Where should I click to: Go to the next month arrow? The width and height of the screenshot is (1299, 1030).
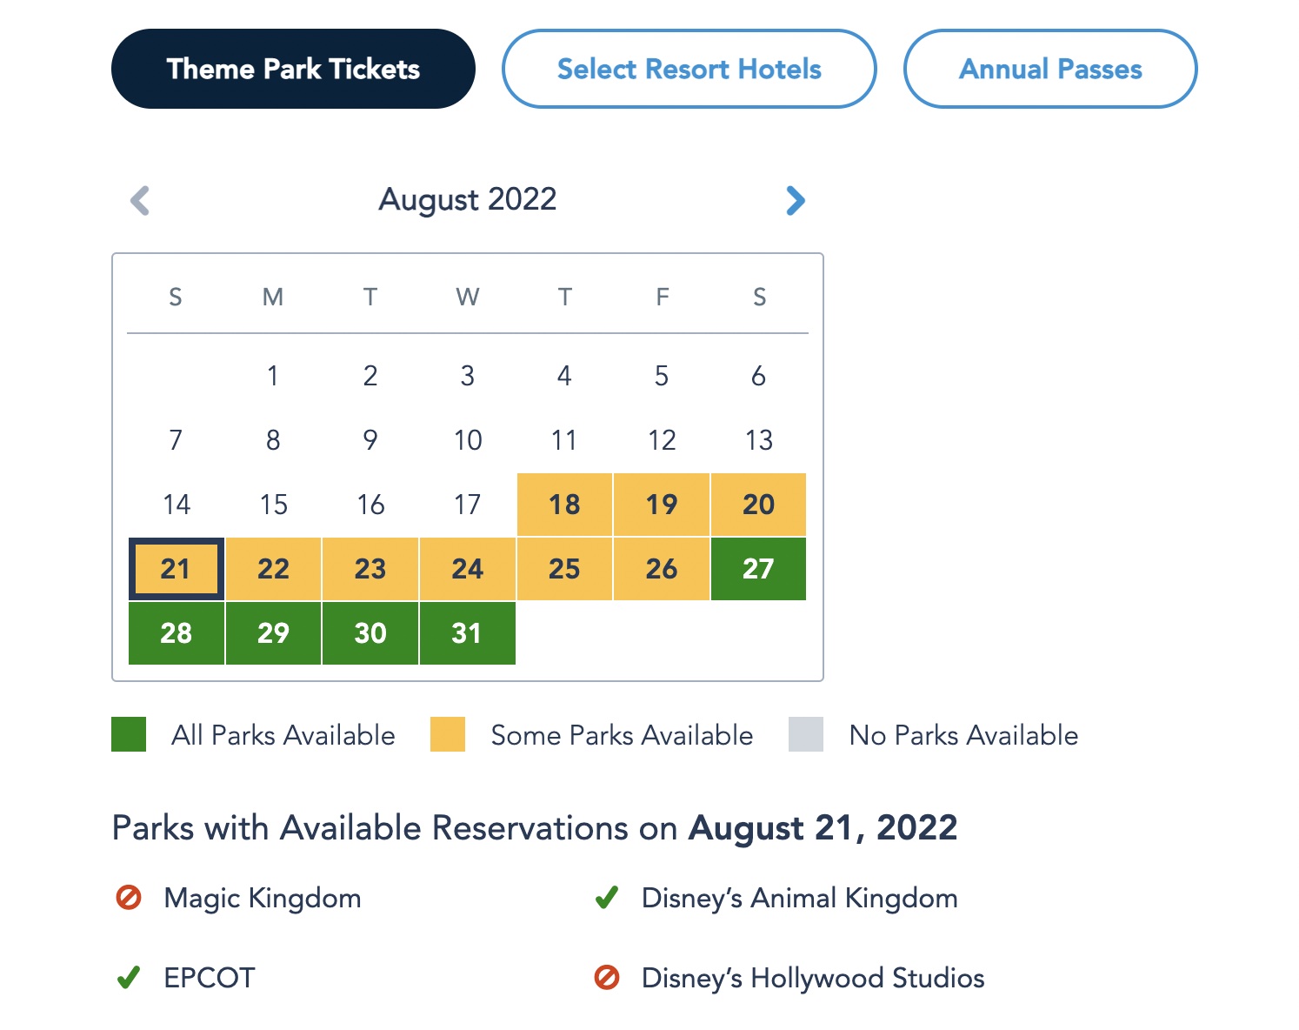[x=795, y=201]
